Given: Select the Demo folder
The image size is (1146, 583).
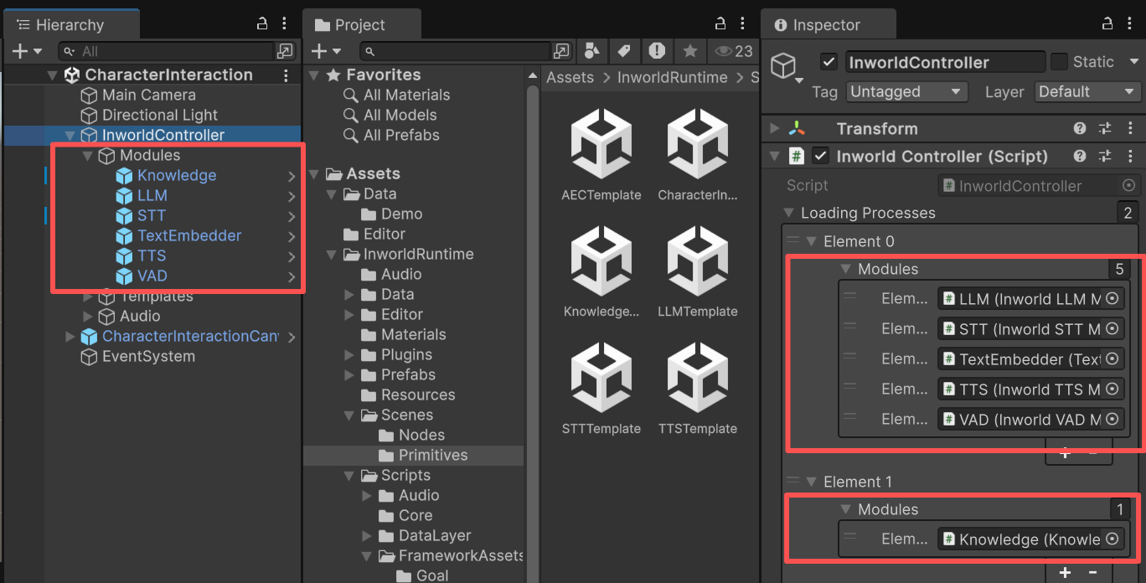Looking at the screenshot, I should (x=401, y=214).
